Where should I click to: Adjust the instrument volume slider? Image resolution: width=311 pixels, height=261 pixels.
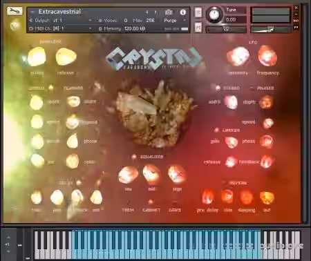[270, 29]
